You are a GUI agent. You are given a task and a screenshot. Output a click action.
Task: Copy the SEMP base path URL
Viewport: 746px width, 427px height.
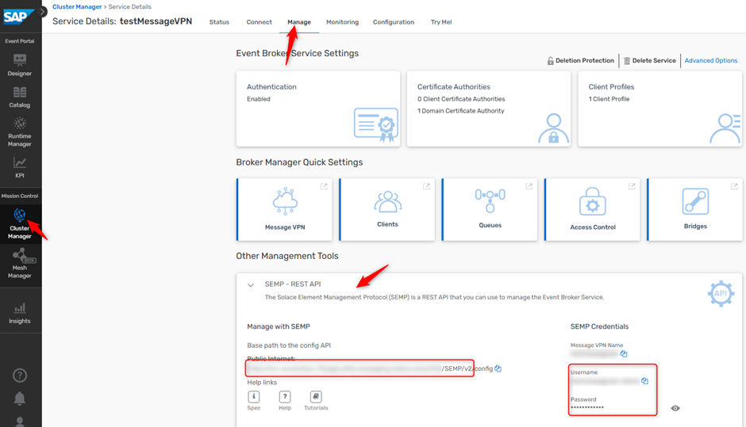pyautogui.click(x=498, y=368)
